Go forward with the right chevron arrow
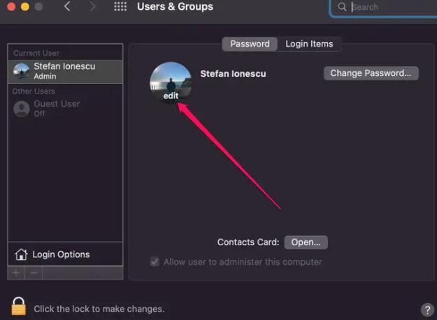This screenshot has height=320, width=437. coord(92,6)
